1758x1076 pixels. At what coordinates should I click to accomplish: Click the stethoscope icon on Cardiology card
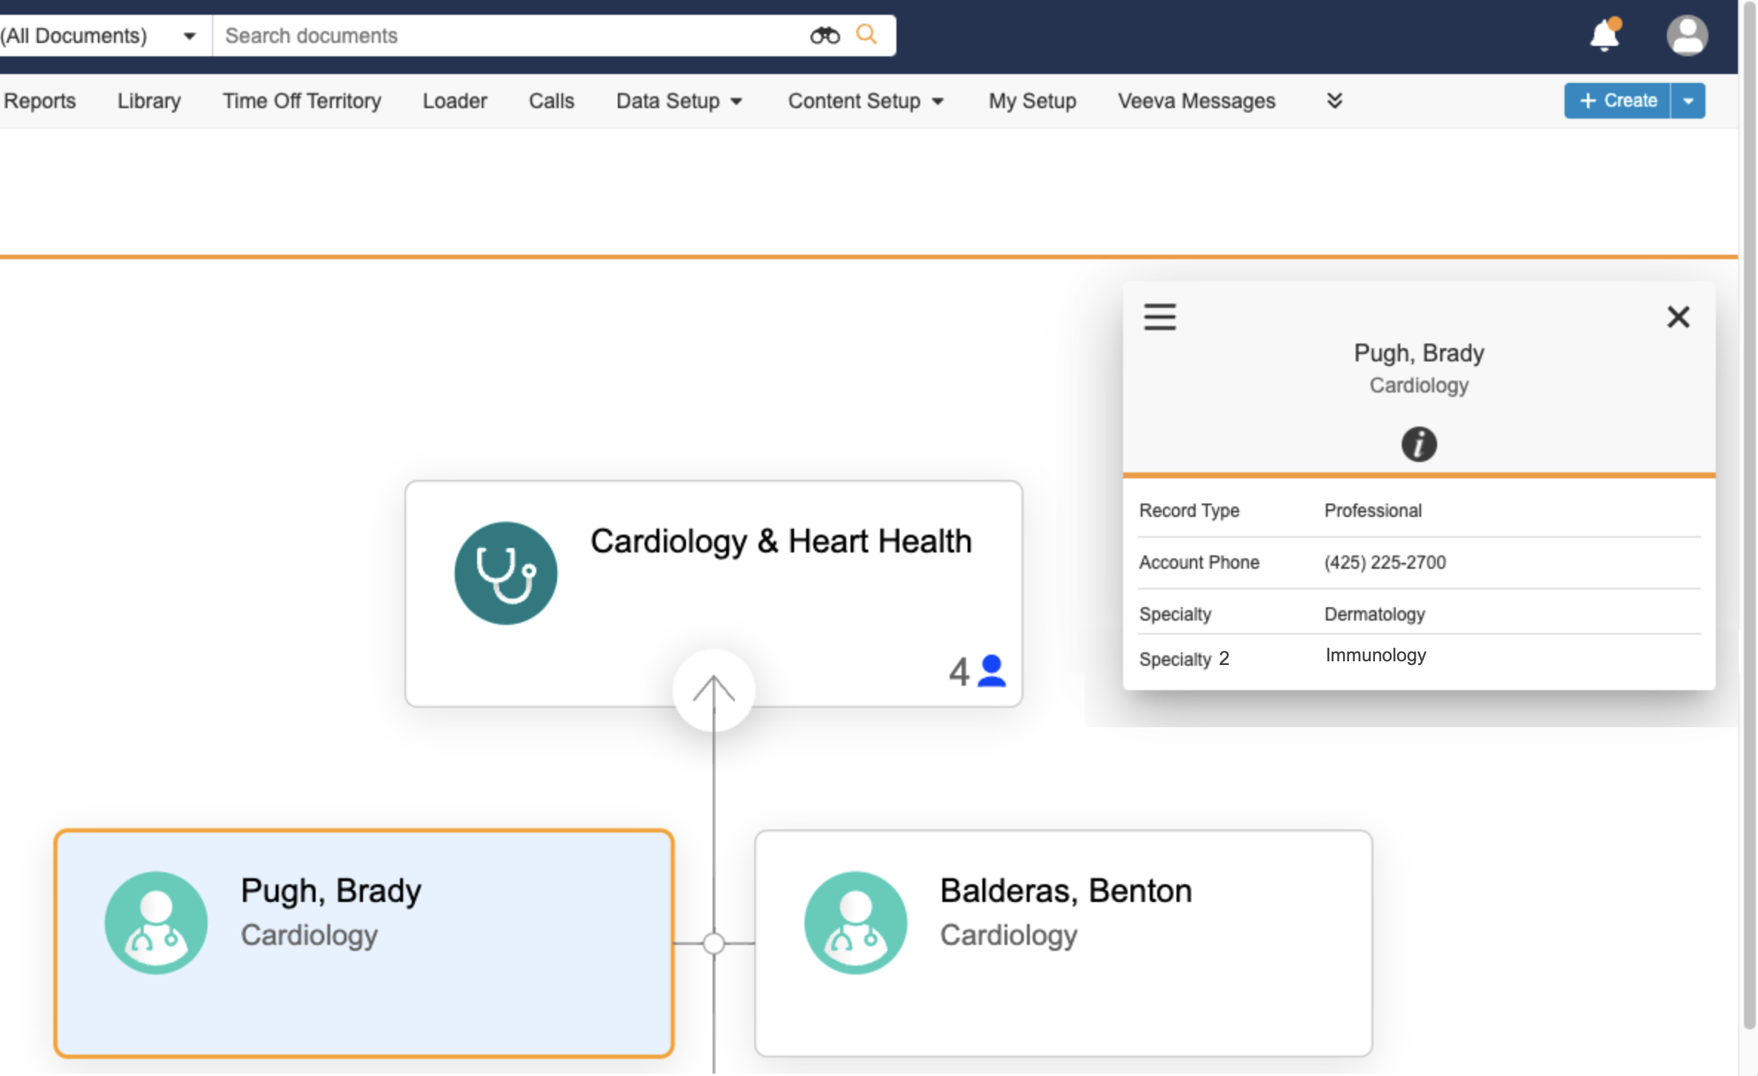click(506, 573)
